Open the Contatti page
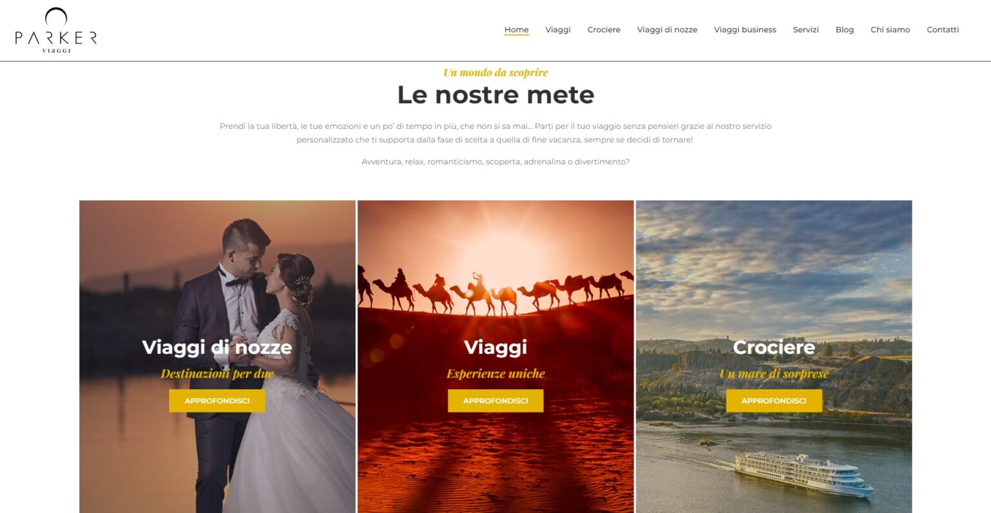The height and width of the screenshot is (513, 991). (943, 30)
